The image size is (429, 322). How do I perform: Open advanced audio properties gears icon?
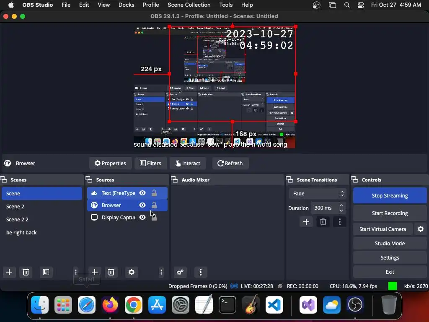coord(180,272)
